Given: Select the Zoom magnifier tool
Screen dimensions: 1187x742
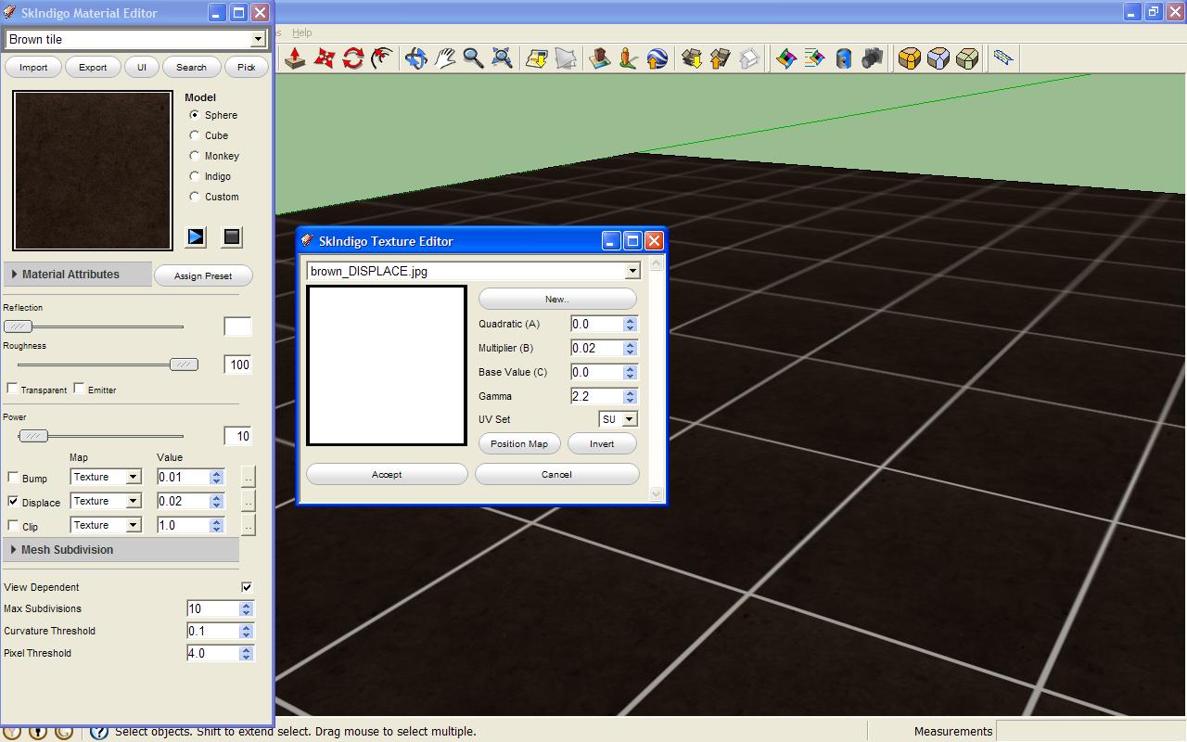Looking at the screenshot, I should (x=473, y=58).
